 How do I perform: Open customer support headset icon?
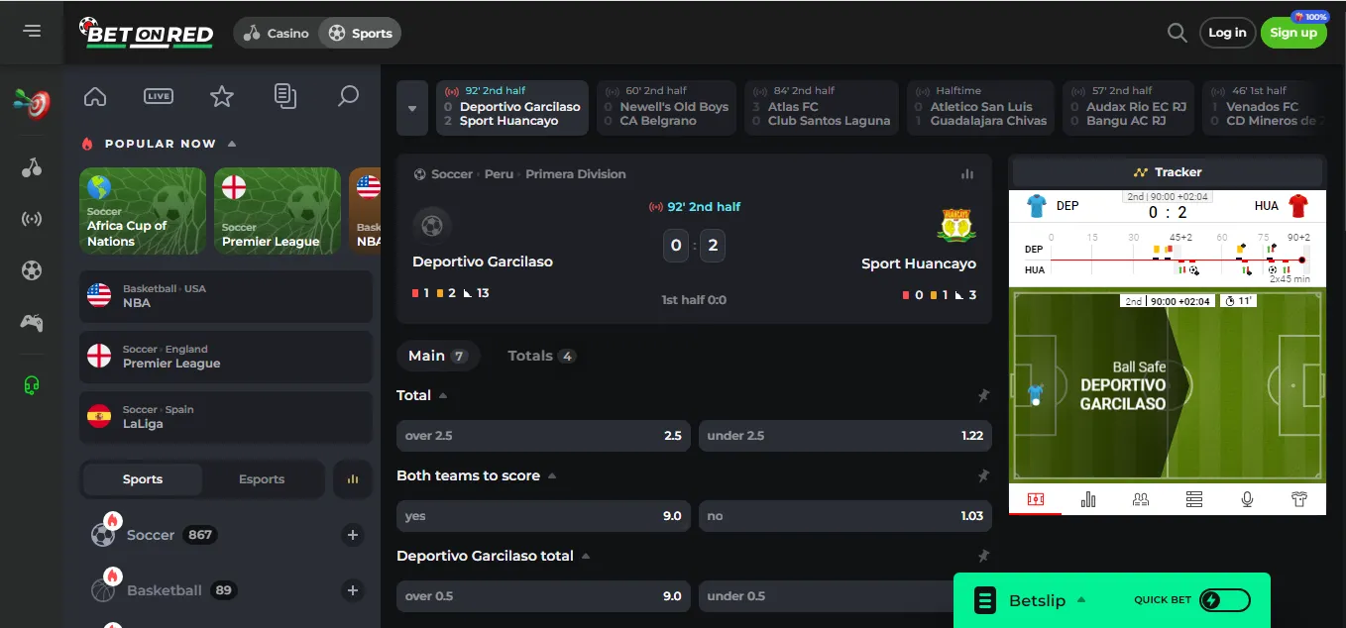32,385
